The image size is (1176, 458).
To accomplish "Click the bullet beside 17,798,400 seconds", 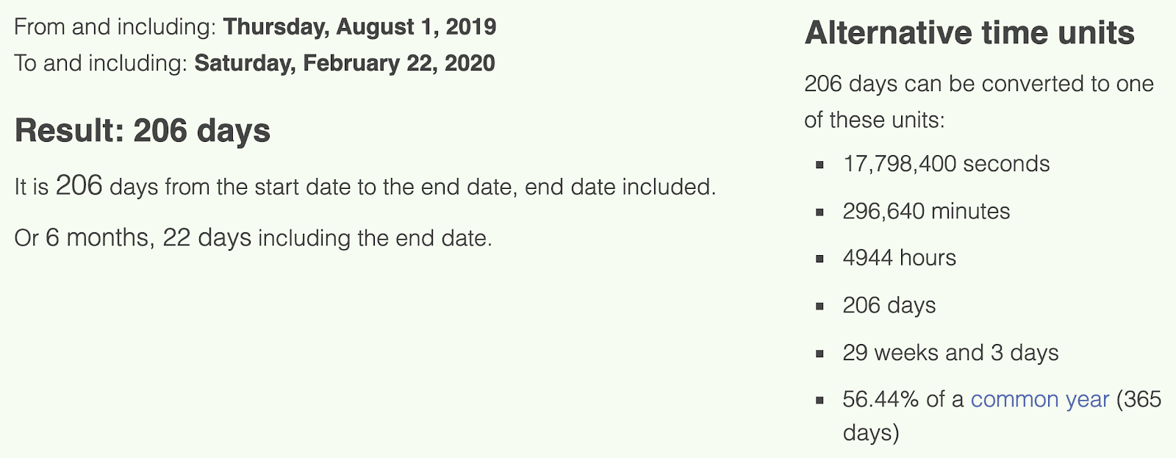I will 820,165.
